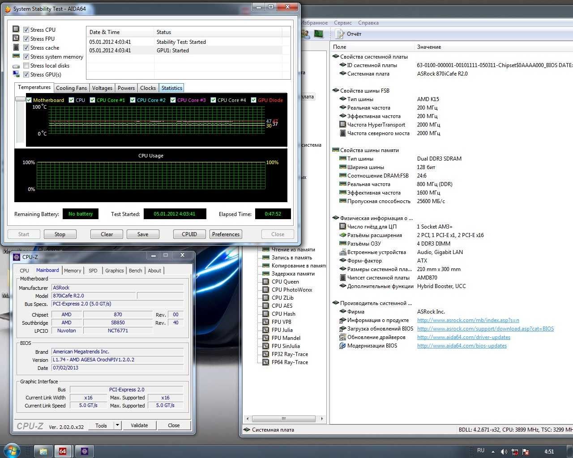This screenshot has width=573, height=458.
Task: Uncheck Motherboard temperature graph checkbox
Action: 29,100
